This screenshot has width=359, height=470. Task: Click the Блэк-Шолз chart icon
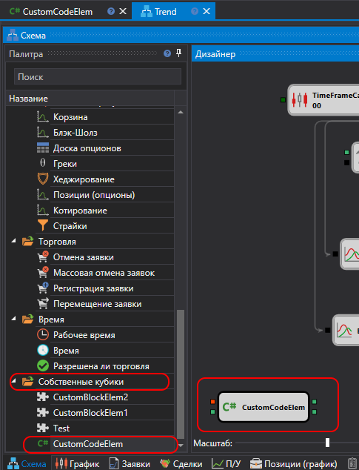pos(42,133)
